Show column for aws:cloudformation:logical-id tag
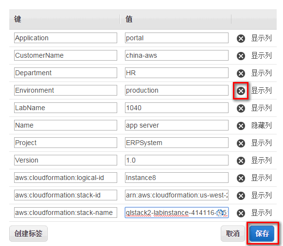Image resolution: width=283 pixels, height=246 pixels. point(261,178)
